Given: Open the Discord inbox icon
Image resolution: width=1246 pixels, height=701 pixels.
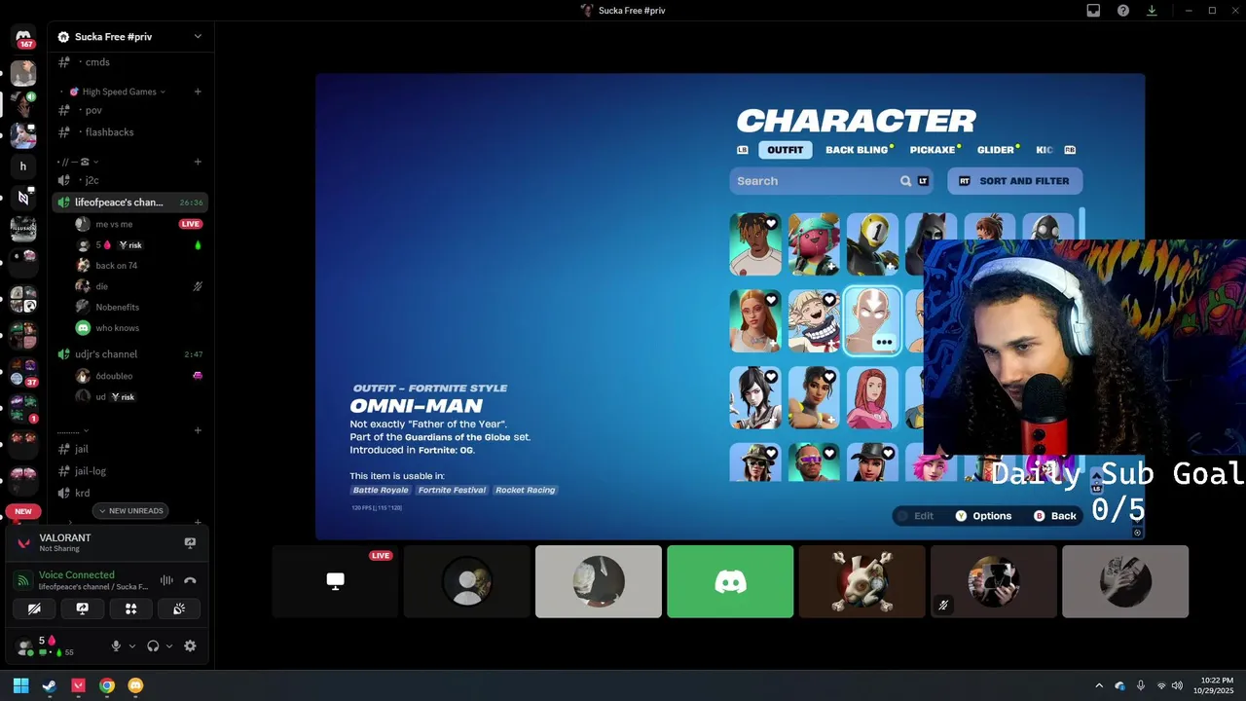Looking at the screenshot, I should 1093,11.
